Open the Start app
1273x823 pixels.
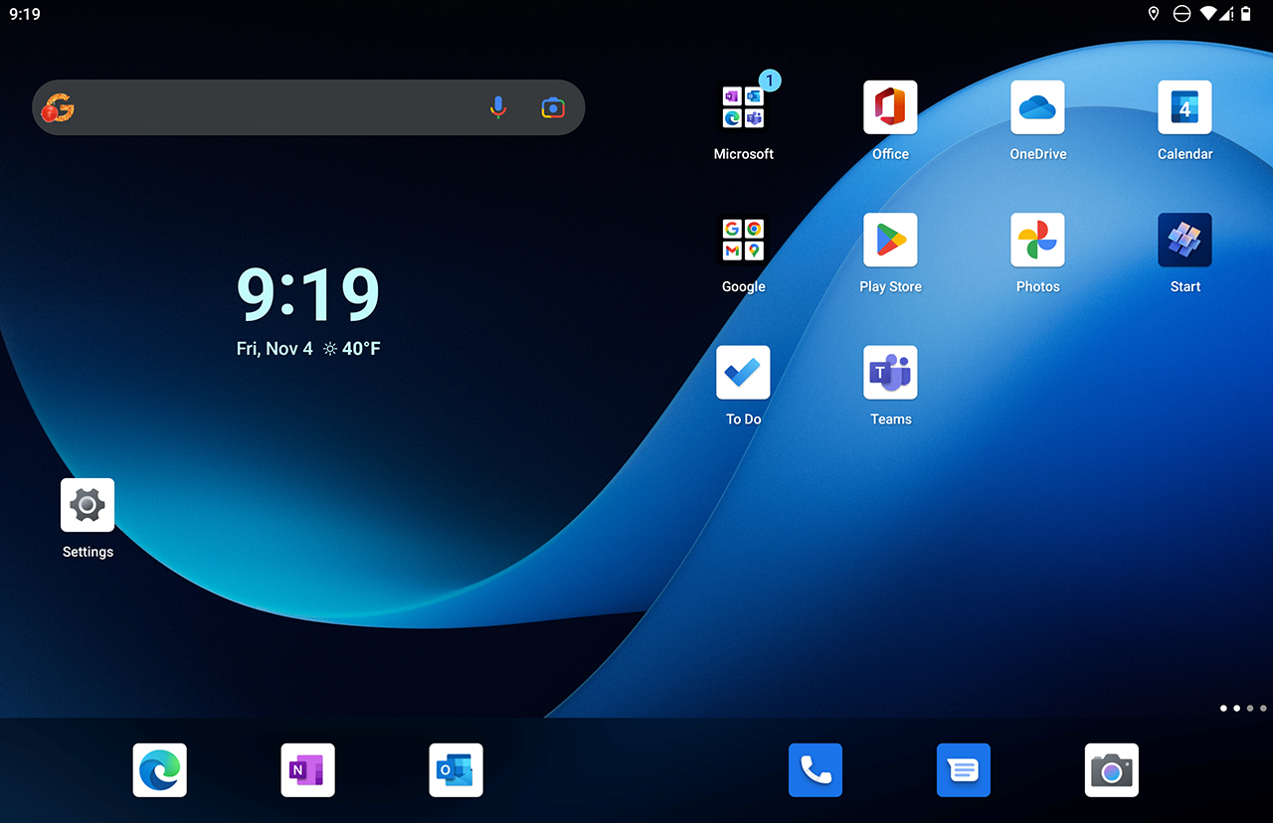coord(1184,240)
